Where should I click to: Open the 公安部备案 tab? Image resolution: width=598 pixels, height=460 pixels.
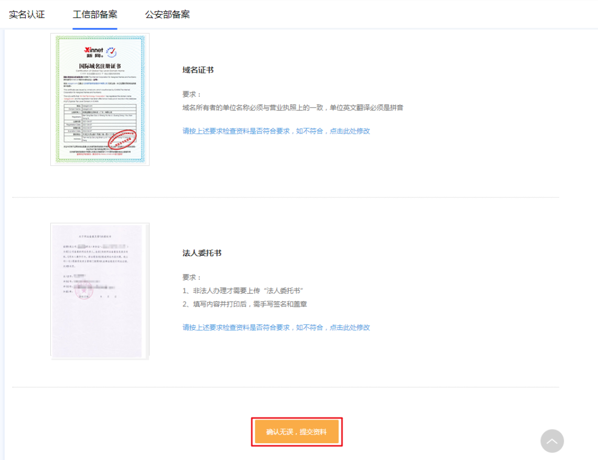tap(167, 15)
